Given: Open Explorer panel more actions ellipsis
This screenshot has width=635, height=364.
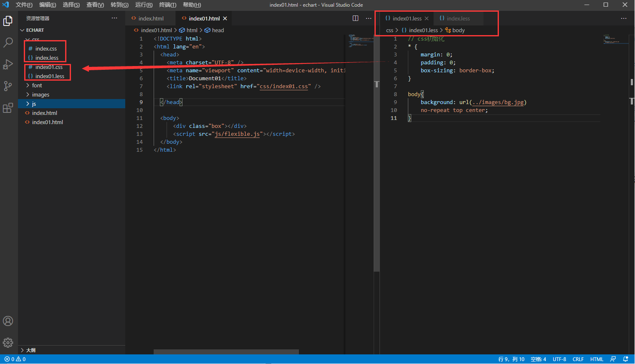Looking at the screenshot, I should [x=114, y=18].
